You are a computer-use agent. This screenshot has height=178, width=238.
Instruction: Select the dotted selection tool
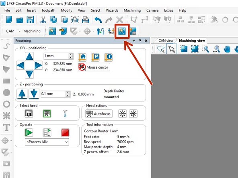[160, 49]
